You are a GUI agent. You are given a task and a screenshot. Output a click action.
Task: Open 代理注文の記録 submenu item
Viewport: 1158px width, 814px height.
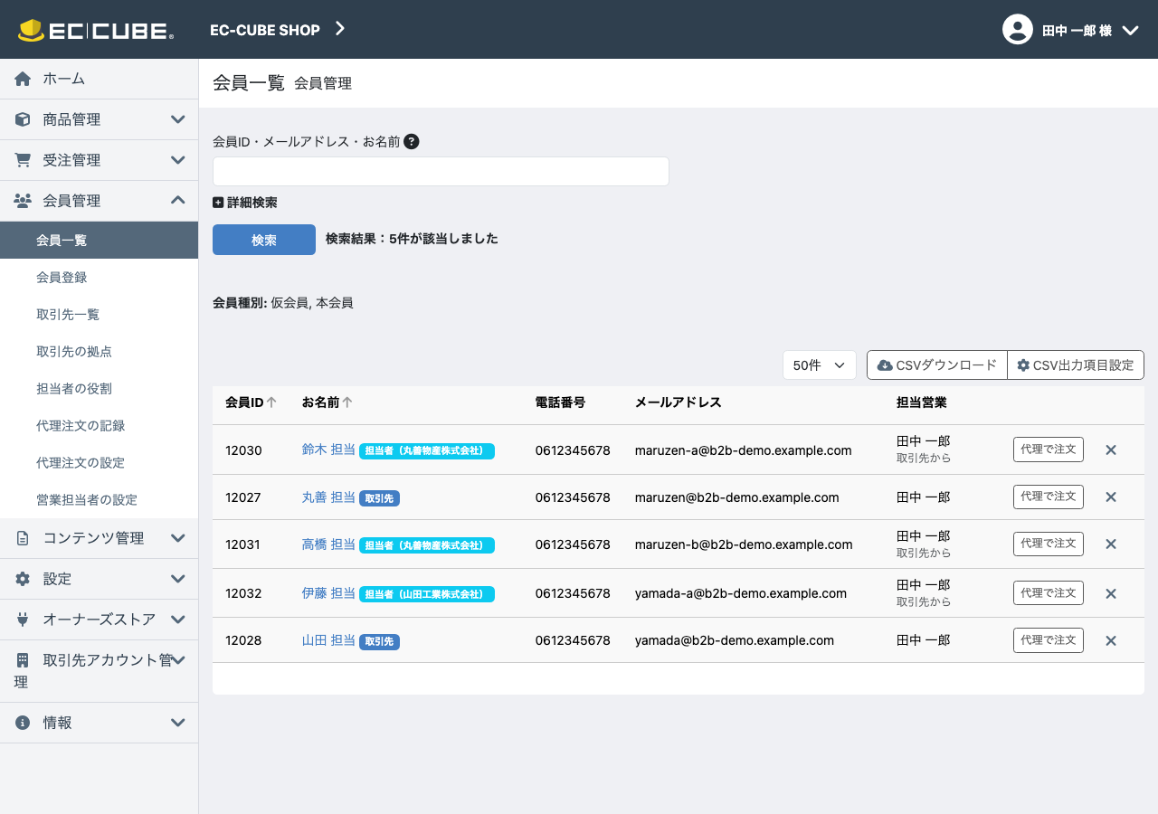click(x=99, y=426)
